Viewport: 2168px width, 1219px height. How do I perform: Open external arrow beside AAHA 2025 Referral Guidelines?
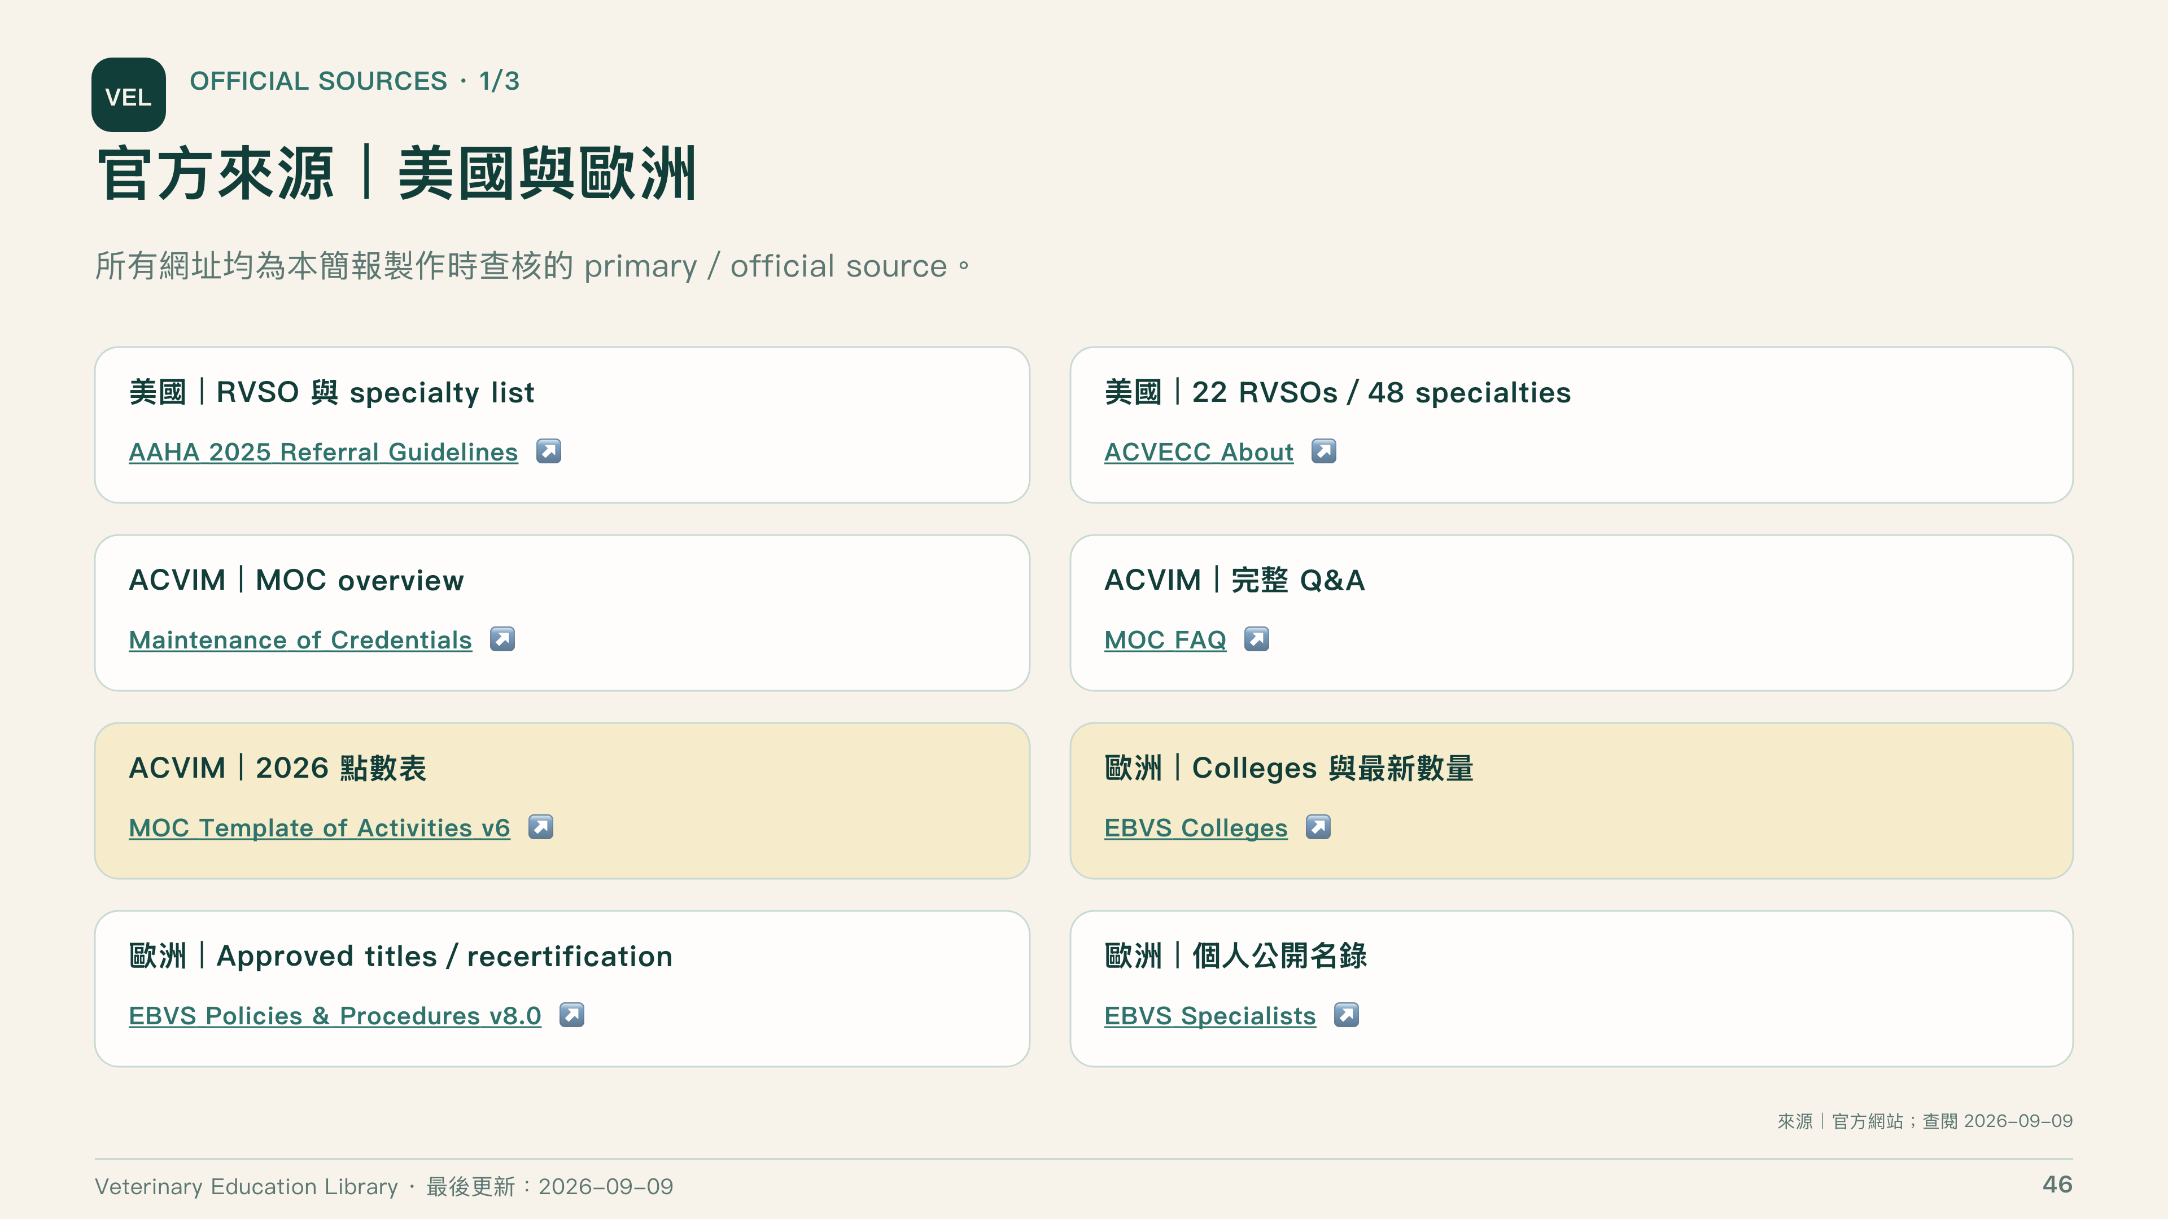point(549,451)
